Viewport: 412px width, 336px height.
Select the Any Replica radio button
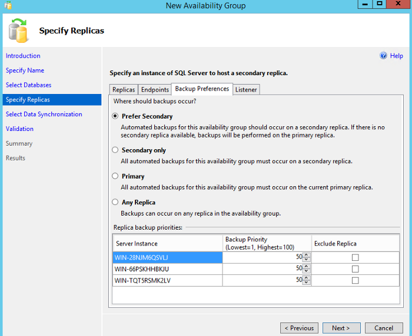coord(115,202)
